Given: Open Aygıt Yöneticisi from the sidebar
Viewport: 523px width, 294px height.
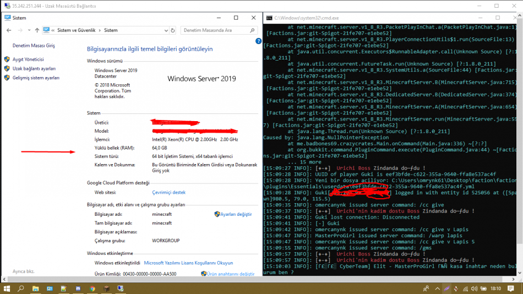Looking at the screenshot, I should 28,59.
